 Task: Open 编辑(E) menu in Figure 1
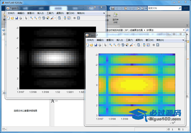[21, 13]
